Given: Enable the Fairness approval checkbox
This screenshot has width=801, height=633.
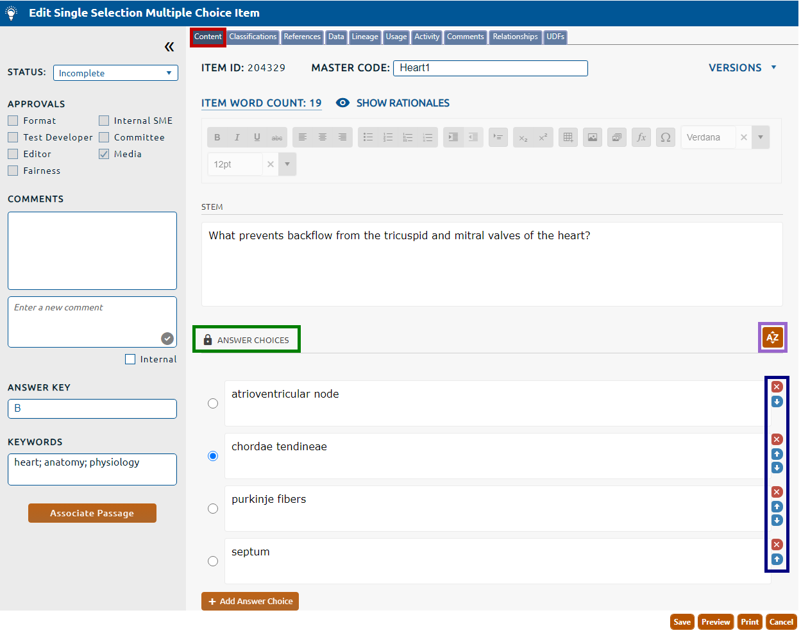Looking at the screenshot, I should coord(13,171).
